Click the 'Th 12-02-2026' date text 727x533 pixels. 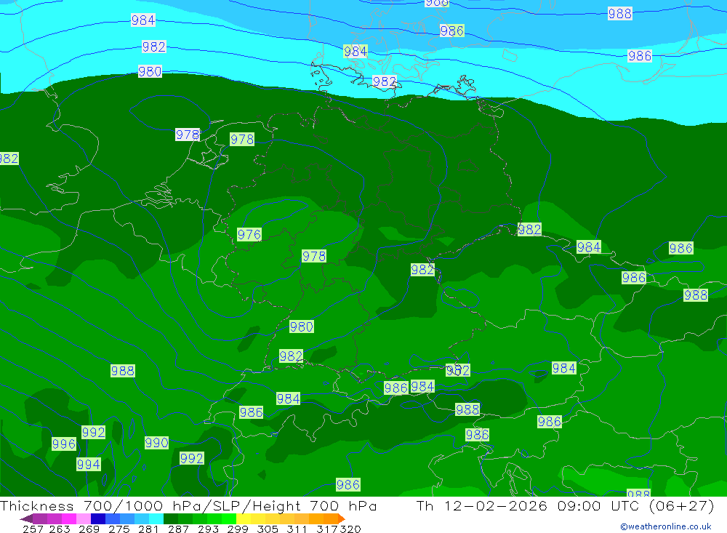click(x=482, y=505)
